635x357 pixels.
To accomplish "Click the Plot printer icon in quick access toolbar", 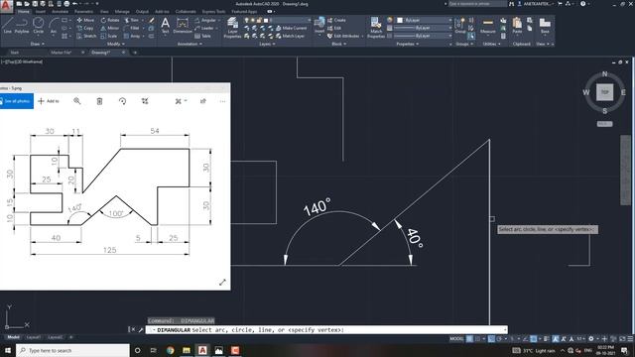I will click(x=66, y=4).
